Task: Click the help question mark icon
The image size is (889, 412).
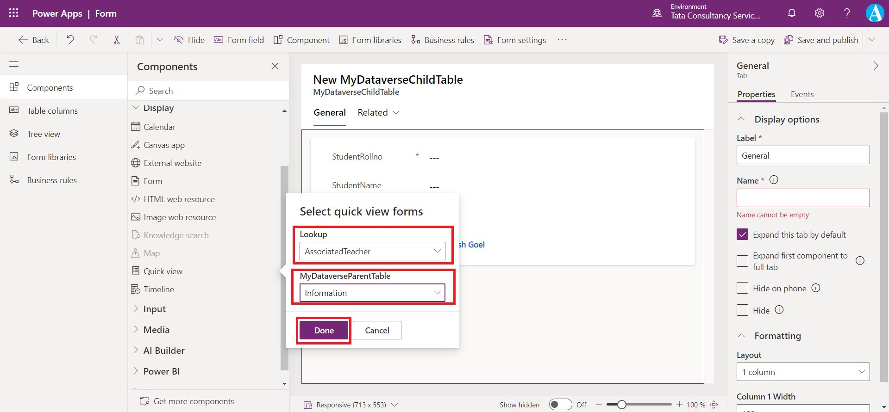Action: pyautogui.click(x=847, y=13)
